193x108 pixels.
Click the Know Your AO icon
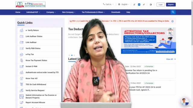click(21, 78)
